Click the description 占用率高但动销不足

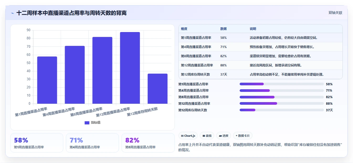point(287,75)
